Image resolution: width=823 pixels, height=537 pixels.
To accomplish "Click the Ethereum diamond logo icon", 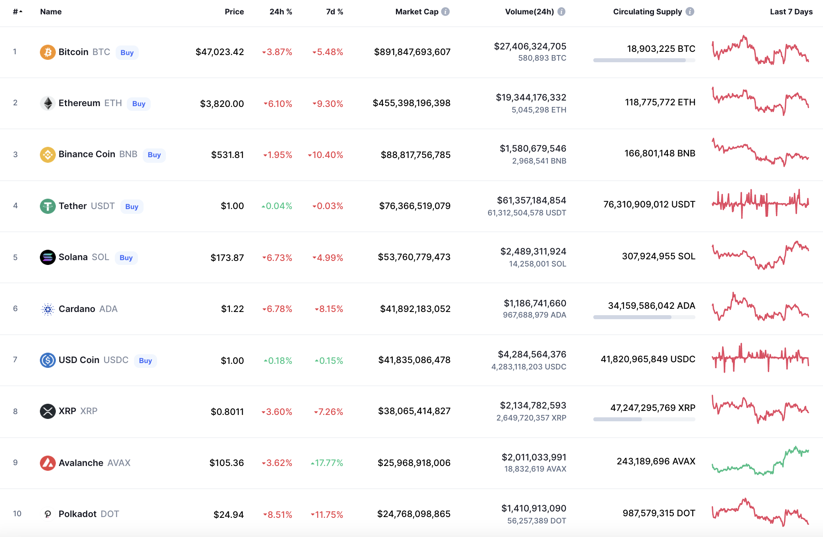I will pyautogui.click(x=47, y=103).
